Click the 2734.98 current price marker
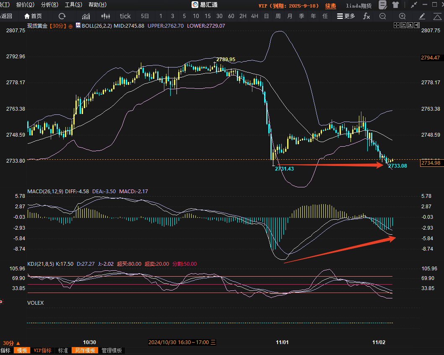The height and width of the screenshot is (355, 444). (x=431, y=163)
